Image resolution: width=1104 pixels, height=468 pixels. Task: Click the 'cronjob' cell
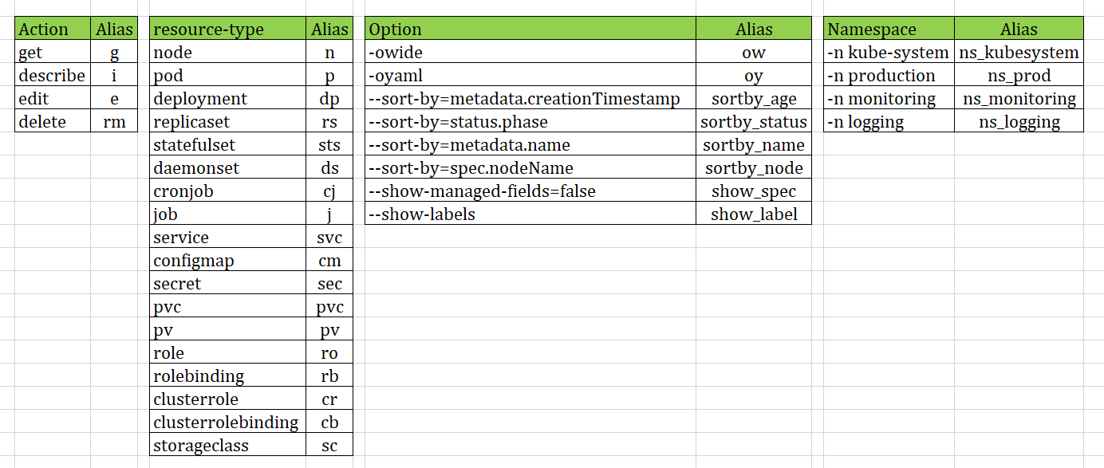click(x=227, y=191)
